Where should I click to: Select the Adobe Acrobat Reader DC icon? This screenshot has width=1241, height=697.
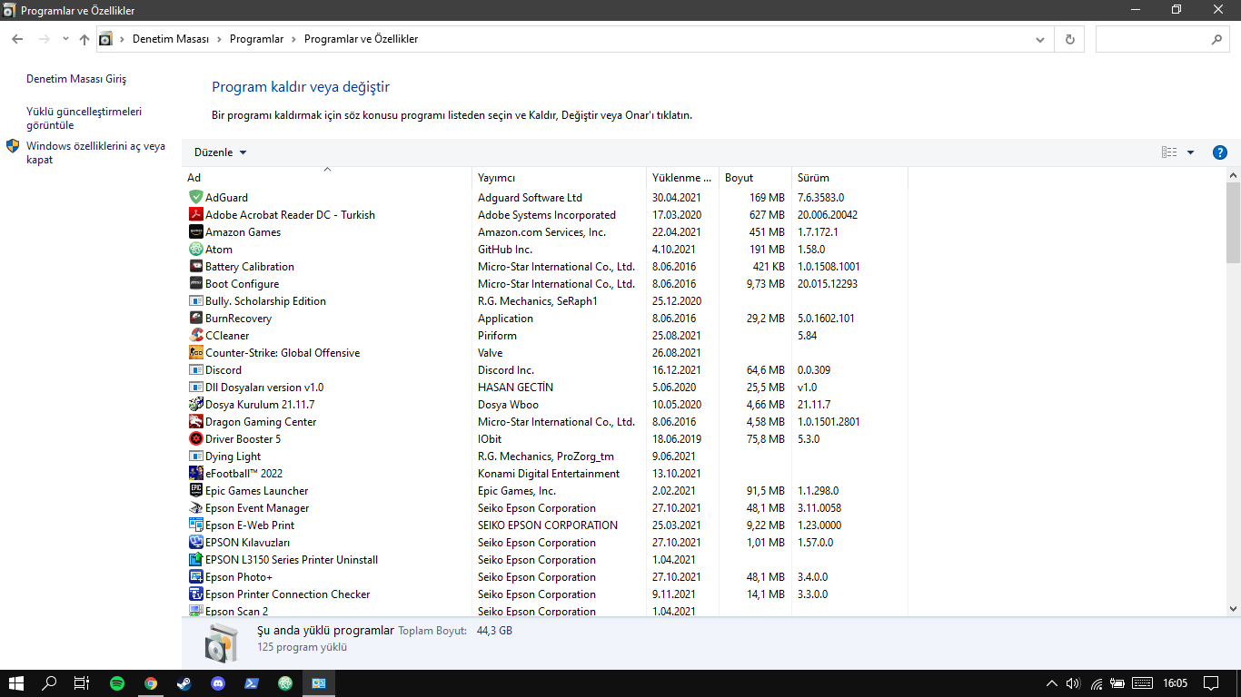[x=195, y=214]
